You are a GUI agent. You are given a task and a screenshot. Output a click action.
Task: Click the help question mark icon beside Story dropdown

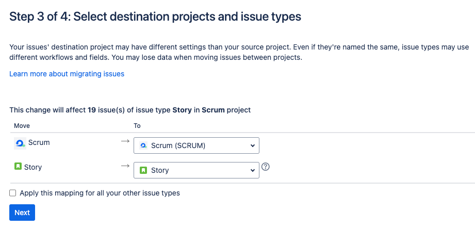click(266, 167)
